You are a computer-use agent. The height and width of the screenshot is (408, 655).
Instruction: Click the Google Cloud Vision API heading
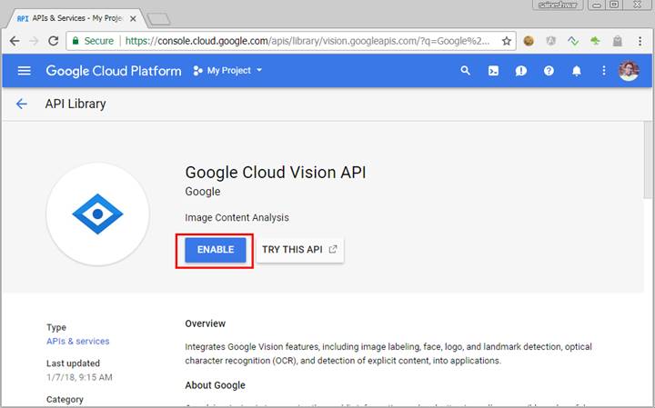(276, 173)
